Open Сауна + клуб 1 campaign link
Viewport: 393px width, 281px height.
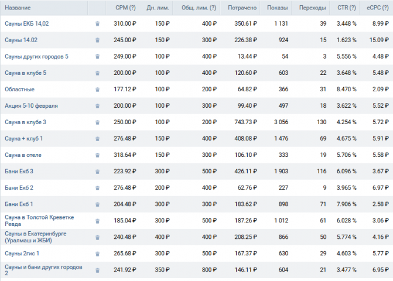pos(24,139)
